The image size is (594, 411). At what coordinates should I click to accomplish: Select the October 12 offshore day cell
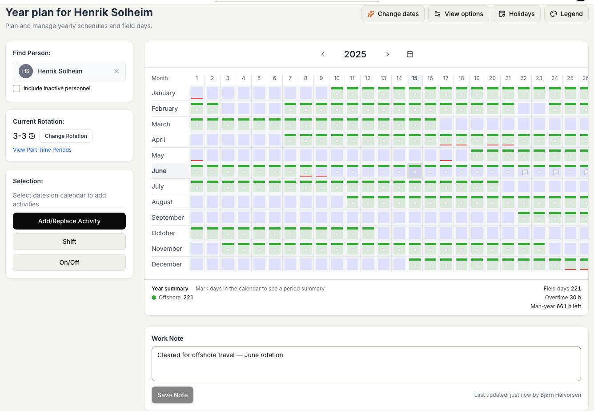point(368,233)
